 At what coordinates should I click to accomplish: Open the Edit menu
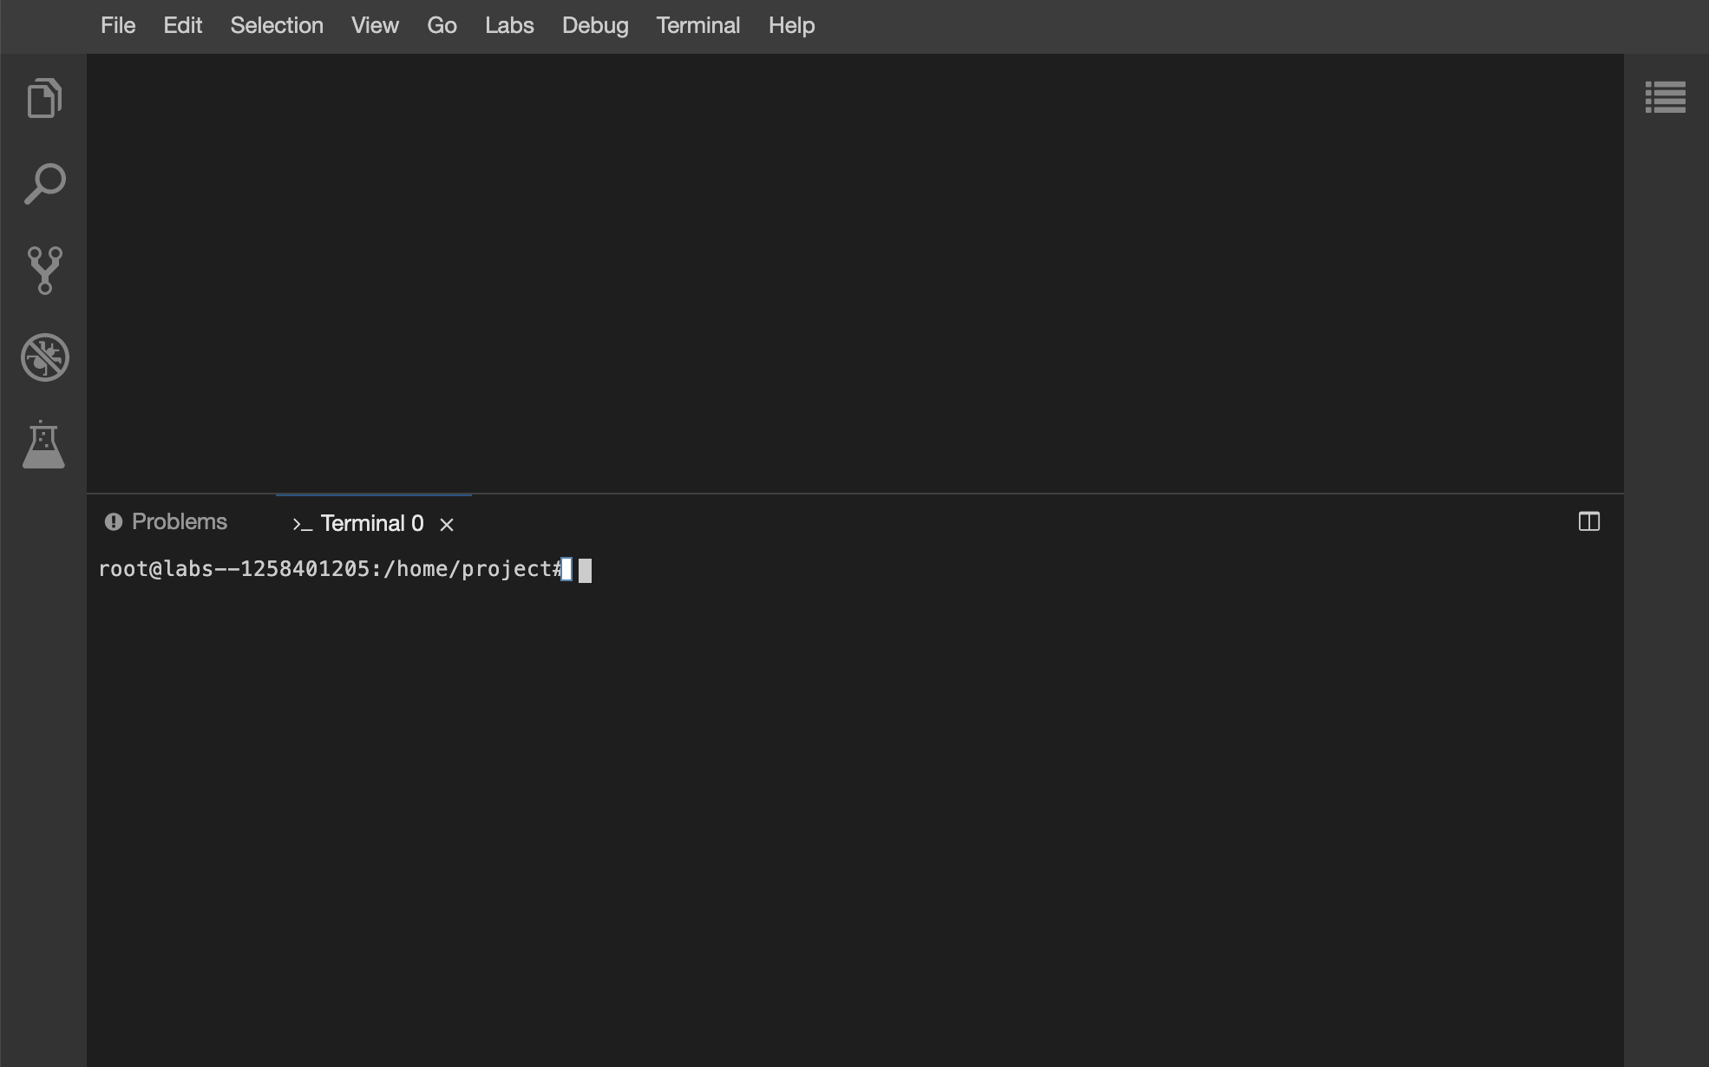coord(183,26)
